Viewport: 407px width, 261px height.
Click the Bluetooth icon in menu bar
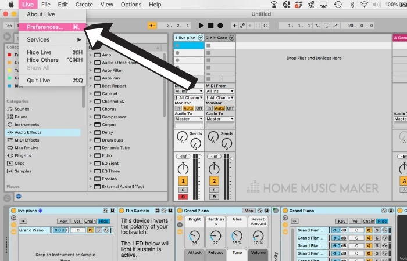pos(352,5)
